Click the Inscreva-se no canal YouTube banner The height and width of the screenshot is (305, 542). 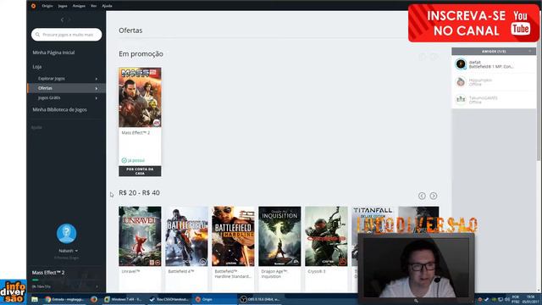click(x=473, y=23)
